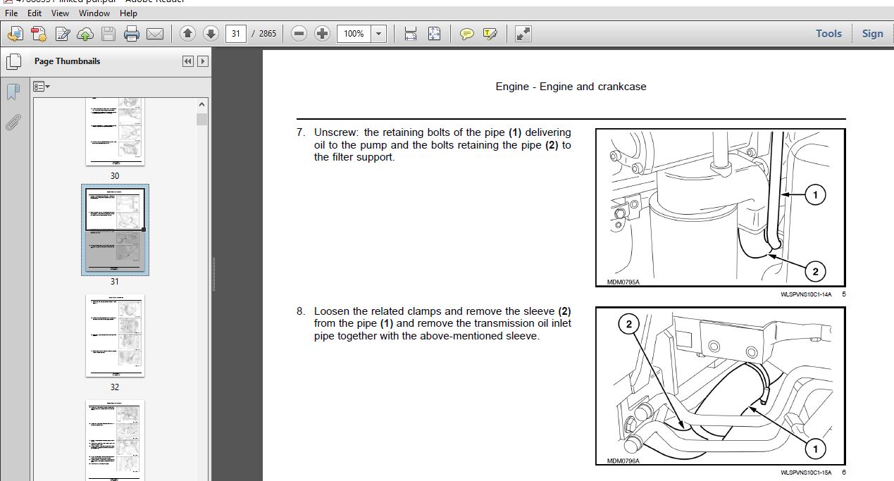The width and height of the screenshot is (894, 481).
Task: Click the Open file icon in toolbar
Action: 15,33
